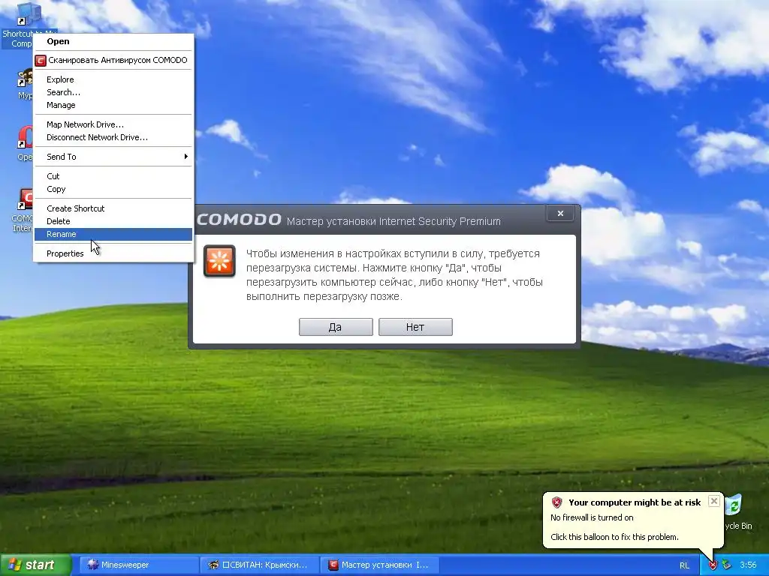This screenshot has height=576, width=769.
Task: Click the 3:56 taskbar clock
Action: click(x=748, y=565)
